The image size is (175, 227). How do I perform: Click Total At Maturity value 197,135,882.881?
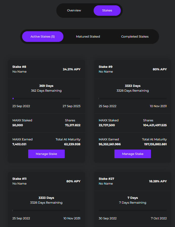155,144
